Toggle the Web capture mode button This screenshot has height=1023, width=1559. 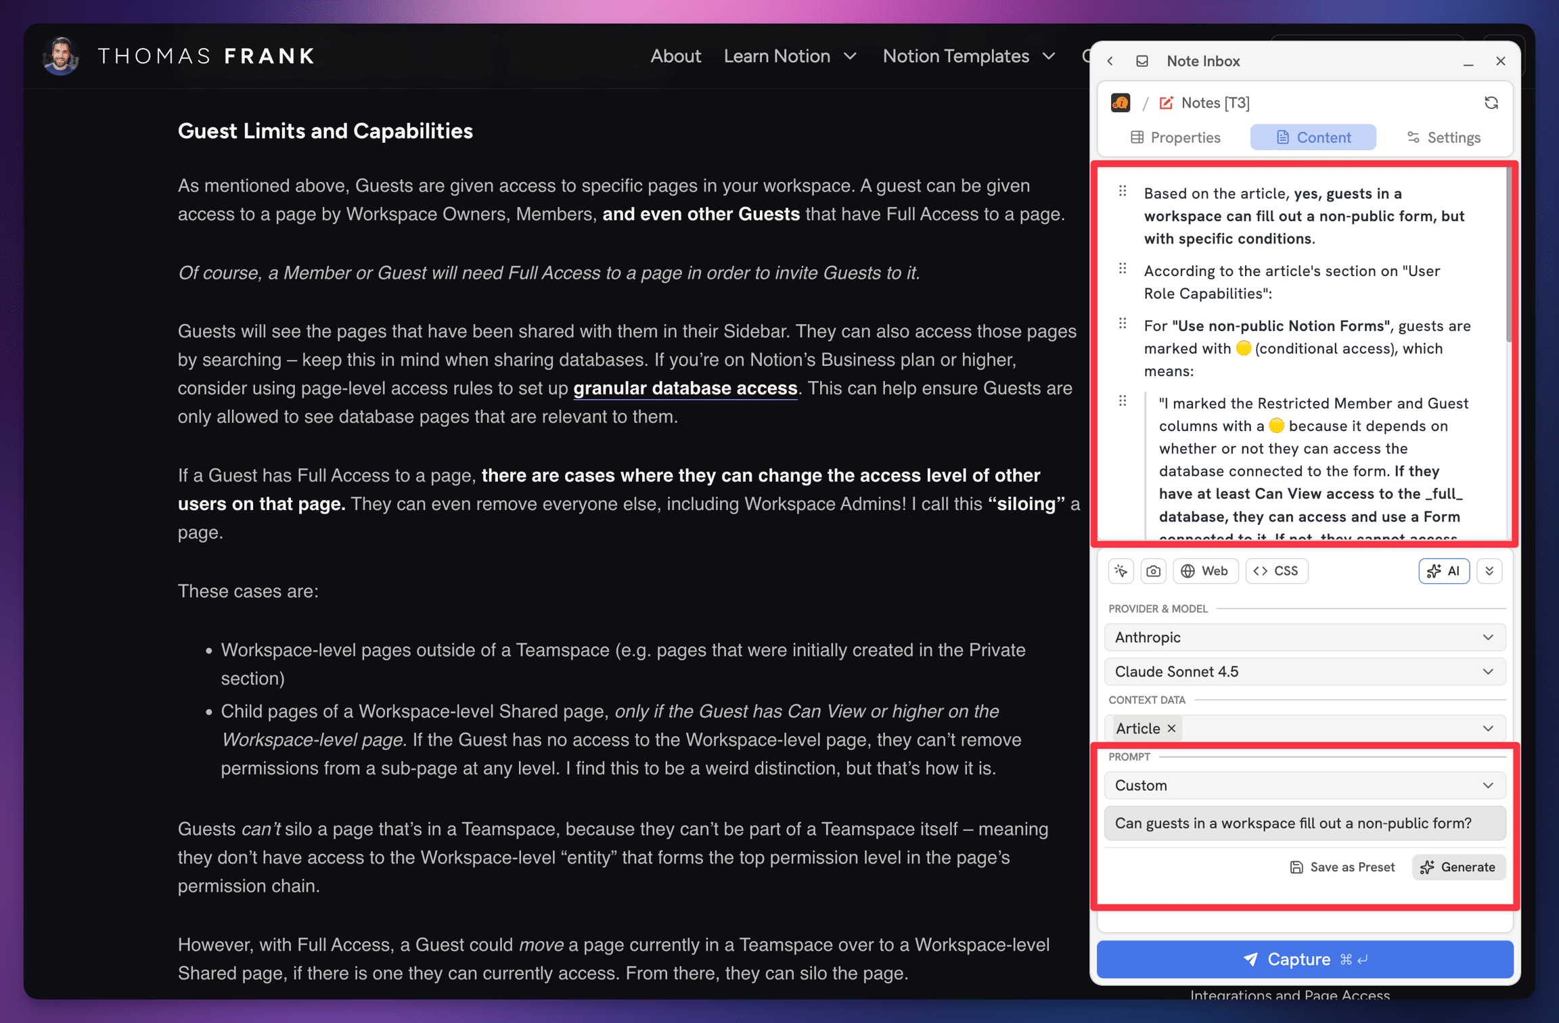1205,571
